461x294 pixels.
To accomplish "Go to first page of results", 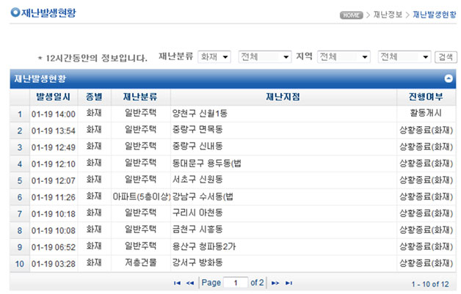I will (177, 282).
